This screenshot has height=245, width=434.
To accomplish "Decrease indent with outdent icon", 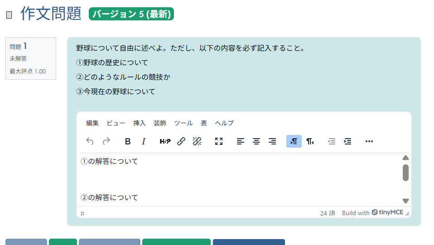I will [x=332, y=141].
